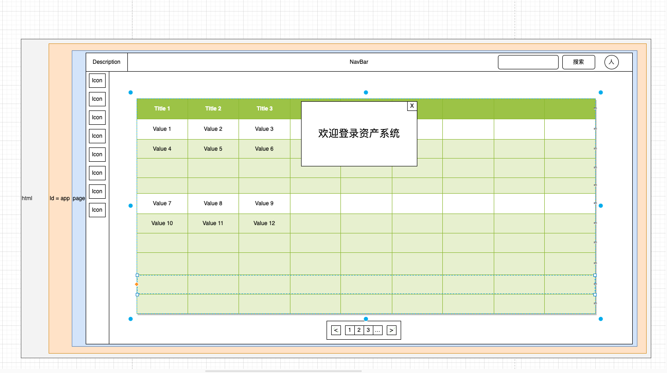The width and height of the screenshot is (667, 373).
Task: Click the topmost Icon box in sidebar
Action: click(97, 80)
